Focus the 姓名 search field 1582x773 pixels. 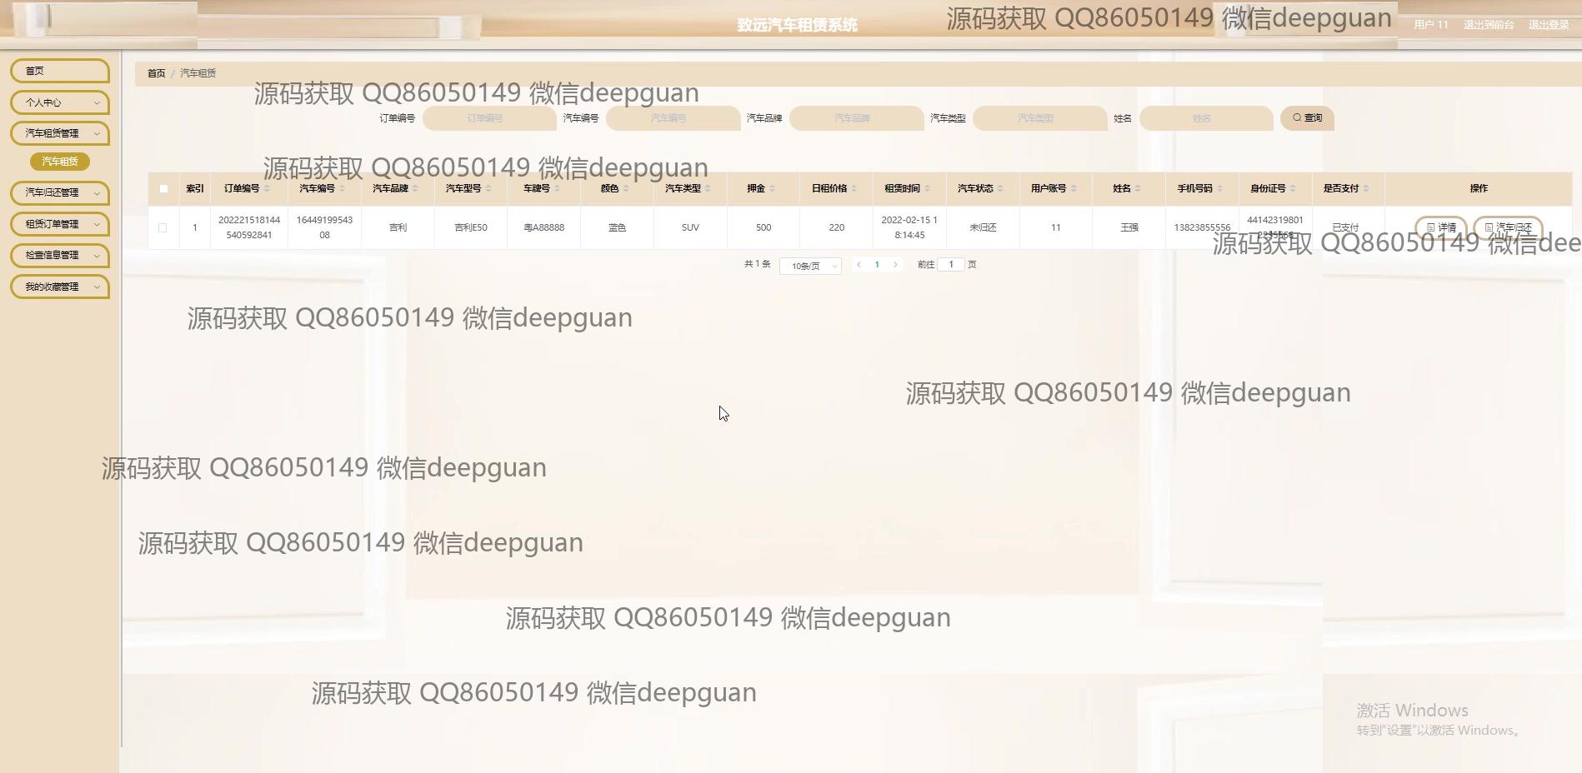pos(1206,118)
